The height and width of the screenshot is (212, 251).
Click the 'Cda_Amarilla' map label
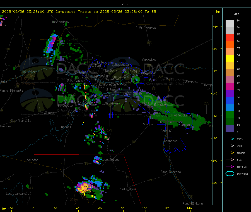coord(21,121)
